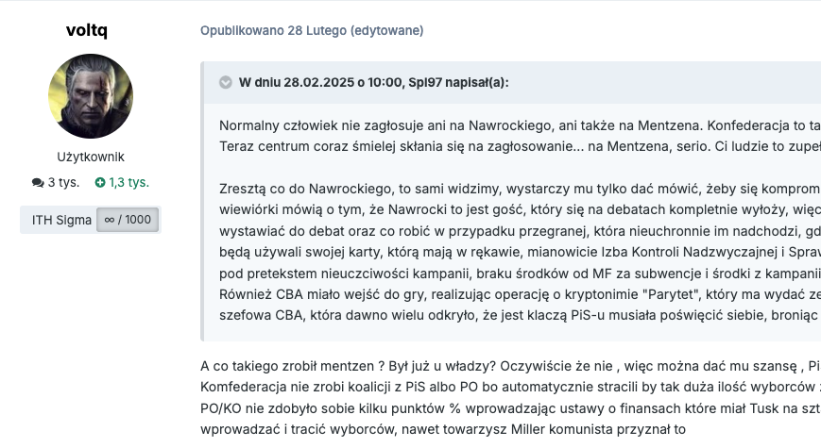Viewport: 821px width, 448px height.
Task: Click the posts speech bubble icon
Action: click(37, 183)
